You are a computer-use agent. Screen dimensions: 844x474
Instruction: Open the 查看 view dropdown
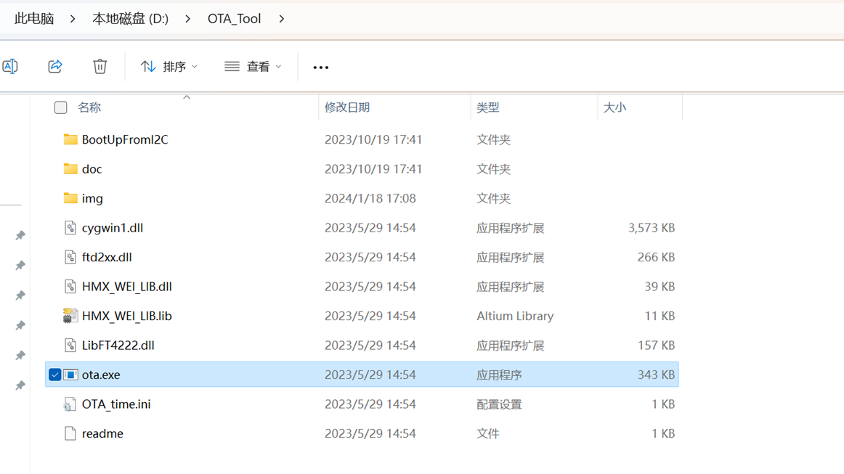coord(253,67)
